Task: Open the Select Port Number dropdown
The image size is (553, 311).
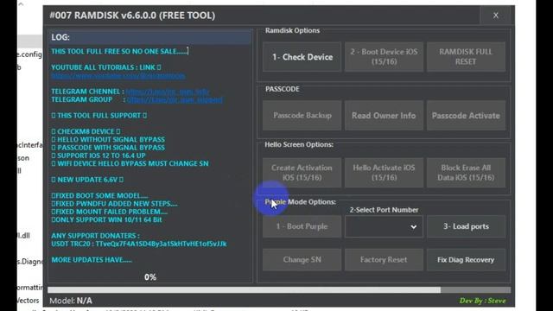Action: coord(384,226)
